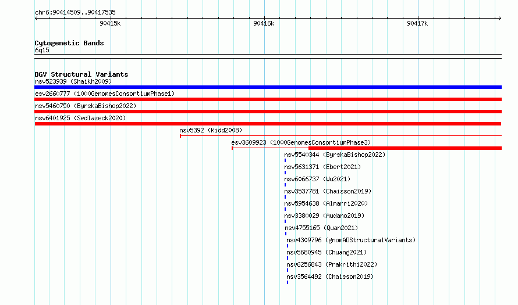The width and height of the screenshot is (518, 305).
Task: Click the 6q15 band label
Action: coord(42,50)
